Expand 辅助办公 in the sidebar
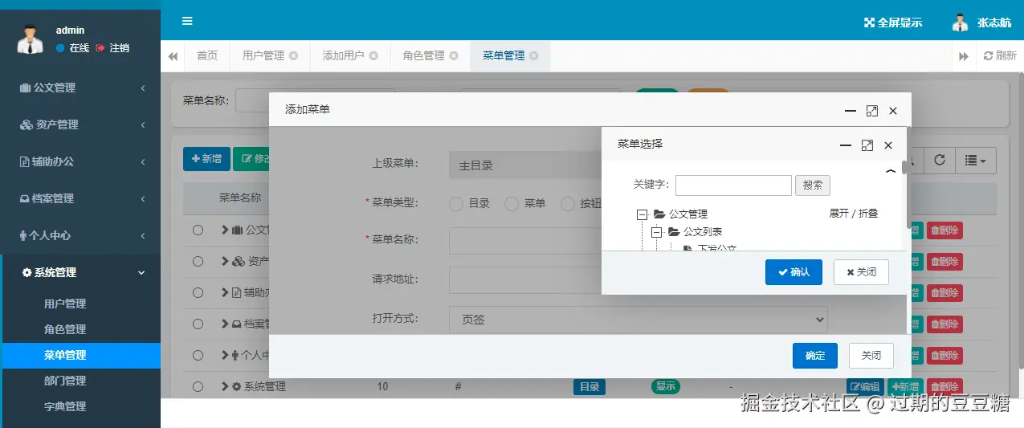This screenshot has height=428, width=1024. 80,161
